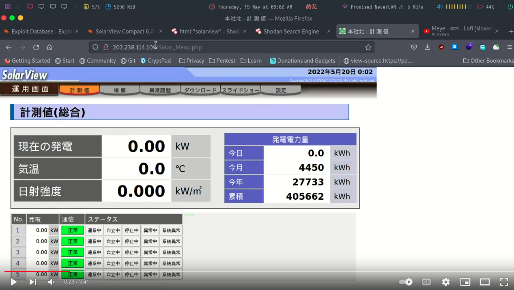Image resolution: width=514 pixels, height=290 pixels.
Task: Open miniplayer mode for the video
Action: click(465, 281)
